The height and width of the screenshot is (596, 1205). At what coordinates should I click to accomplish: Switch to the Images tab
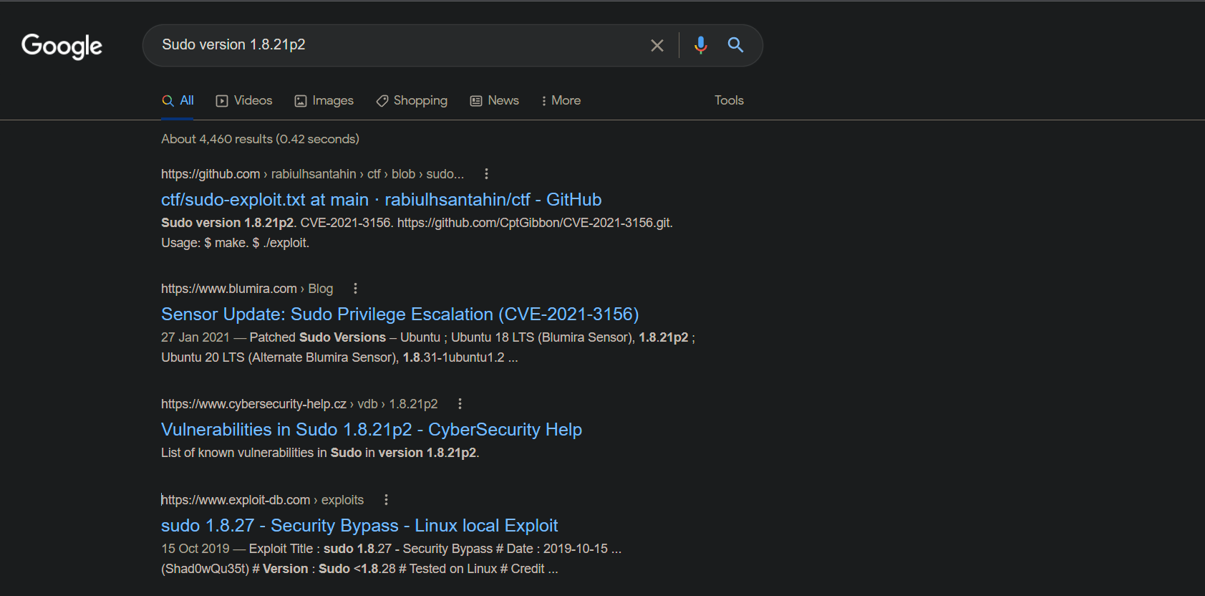[324, 101]
